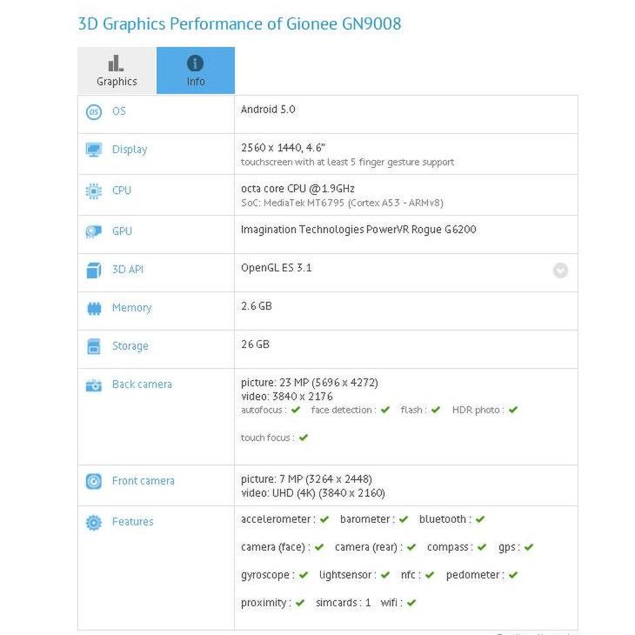The width and height of the screenshot is (635, 635).
Task: Click octa core CPU @1.9GHz text
Action: click(297, 189)
